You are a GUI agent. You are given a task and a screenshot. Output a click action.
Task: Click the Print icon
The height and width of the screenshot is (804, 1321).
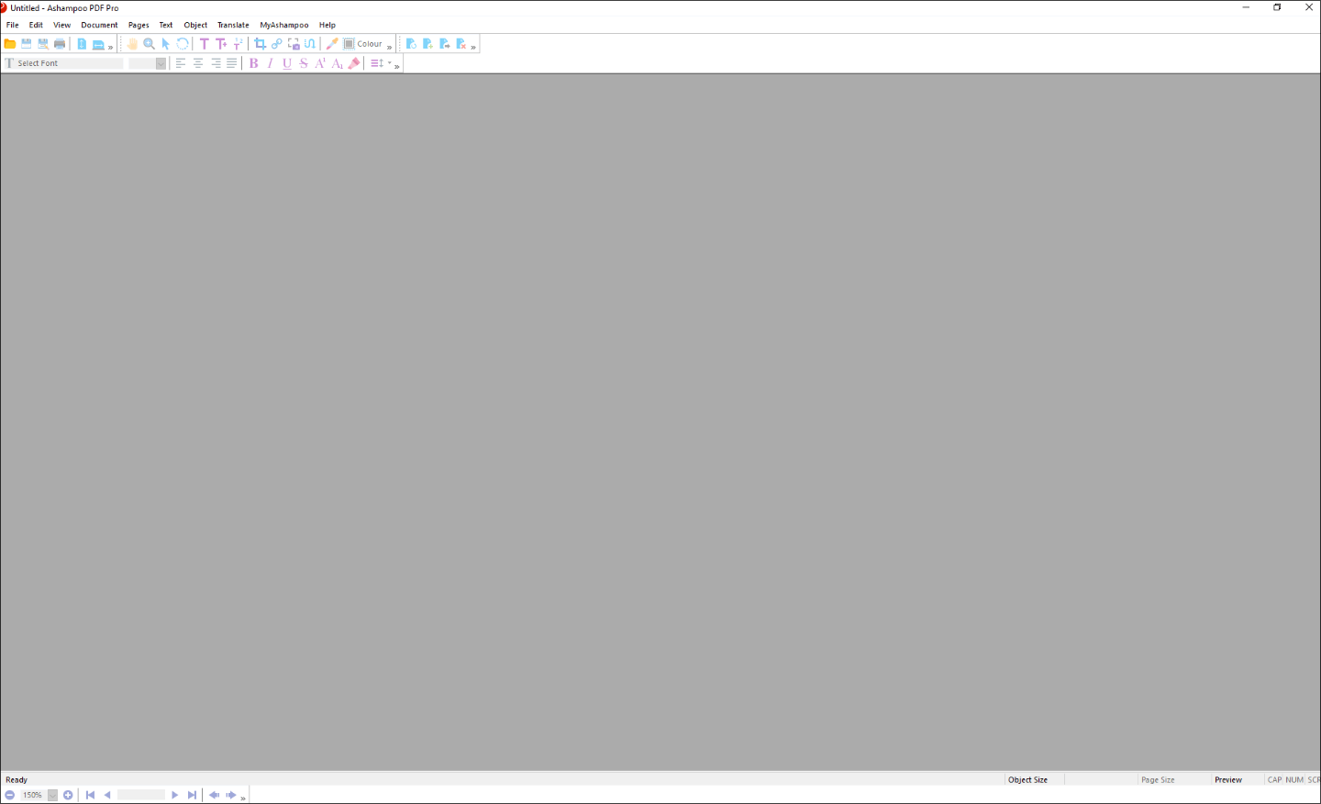click(x=60, y=44)
